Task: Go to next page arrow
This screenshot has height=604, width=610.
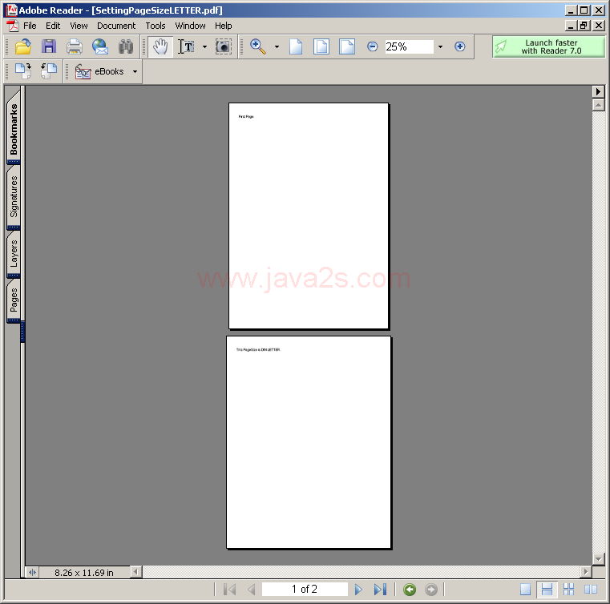Action: (x=358, y=590)
